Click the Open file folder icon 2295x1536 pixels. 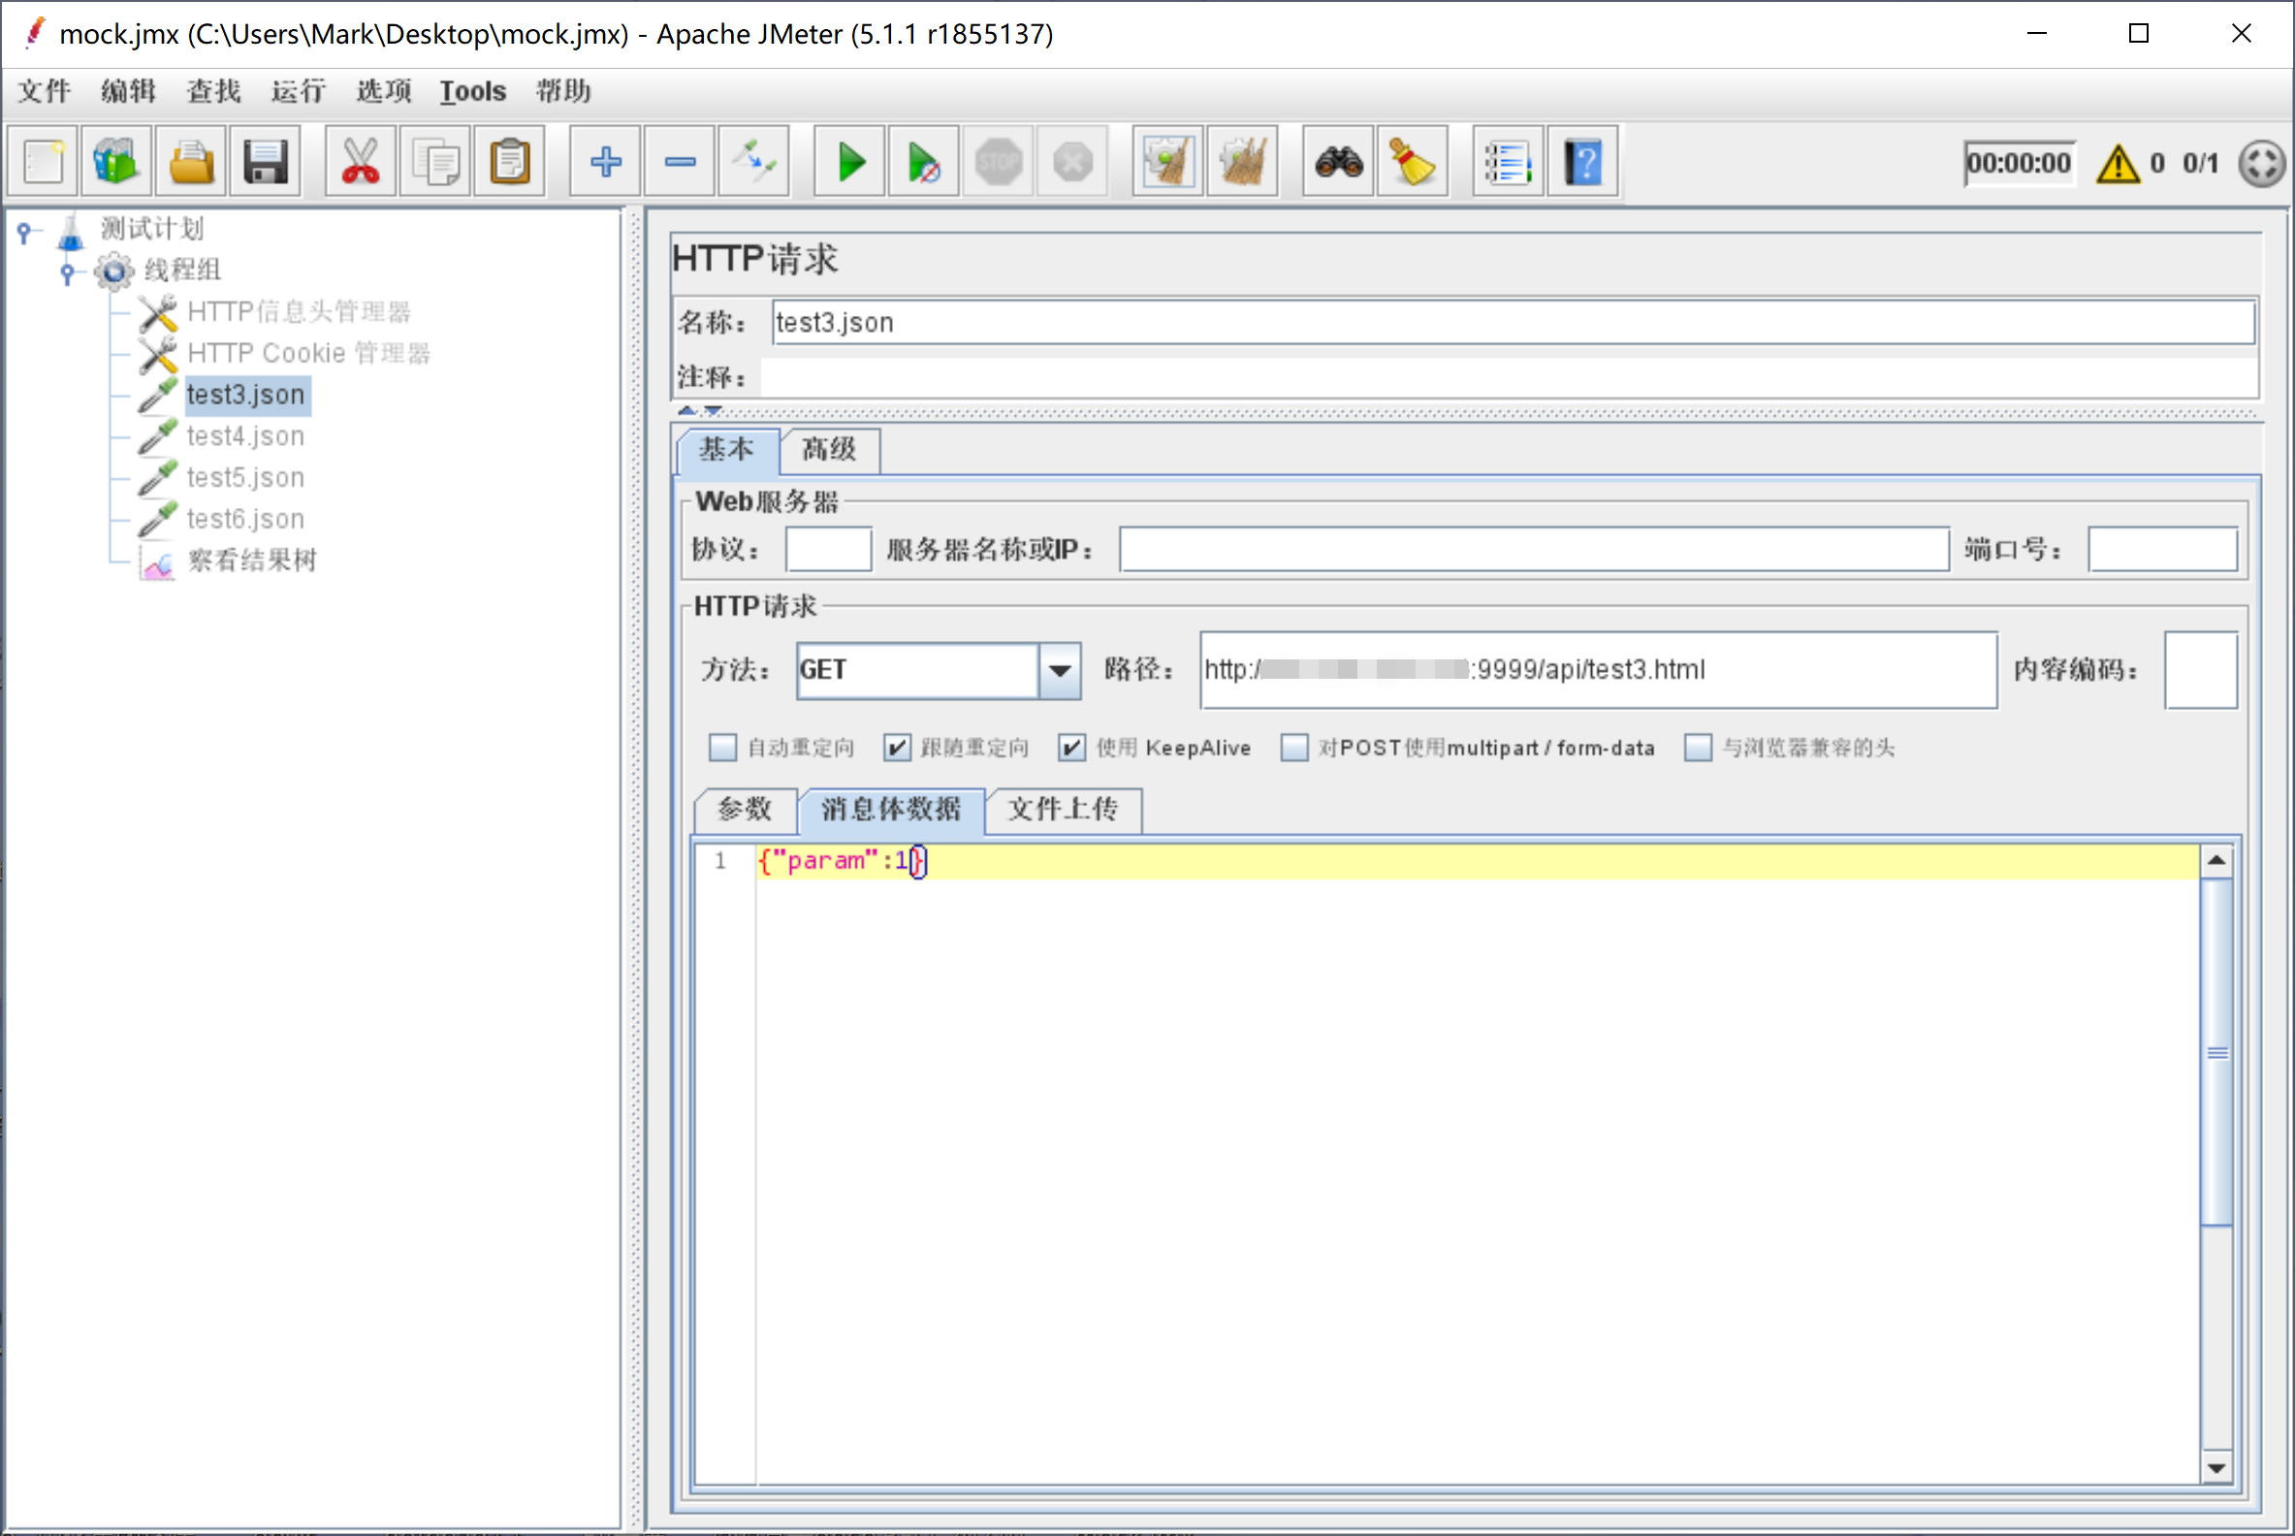pyautogui.click(x=191, y=162)
